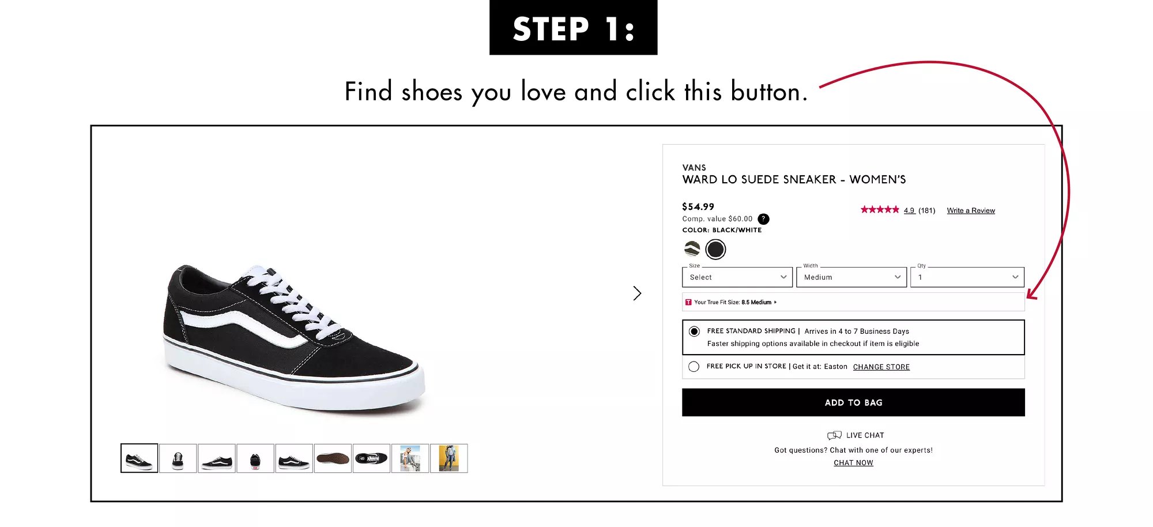Show the top-down shoe view thumbnail

[371, 458]
